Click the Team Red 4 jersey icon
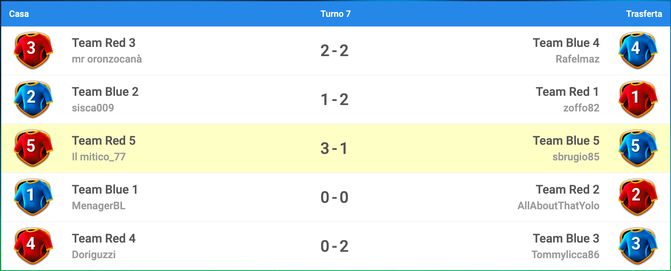Screen dimensions: 671x271 coord(33,246)
